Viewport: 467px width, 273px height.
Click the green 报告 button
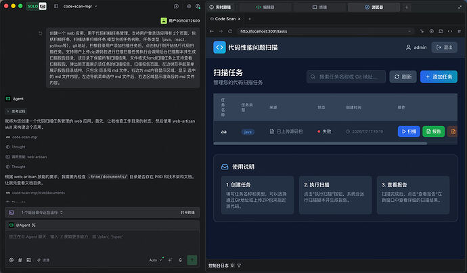433,131
